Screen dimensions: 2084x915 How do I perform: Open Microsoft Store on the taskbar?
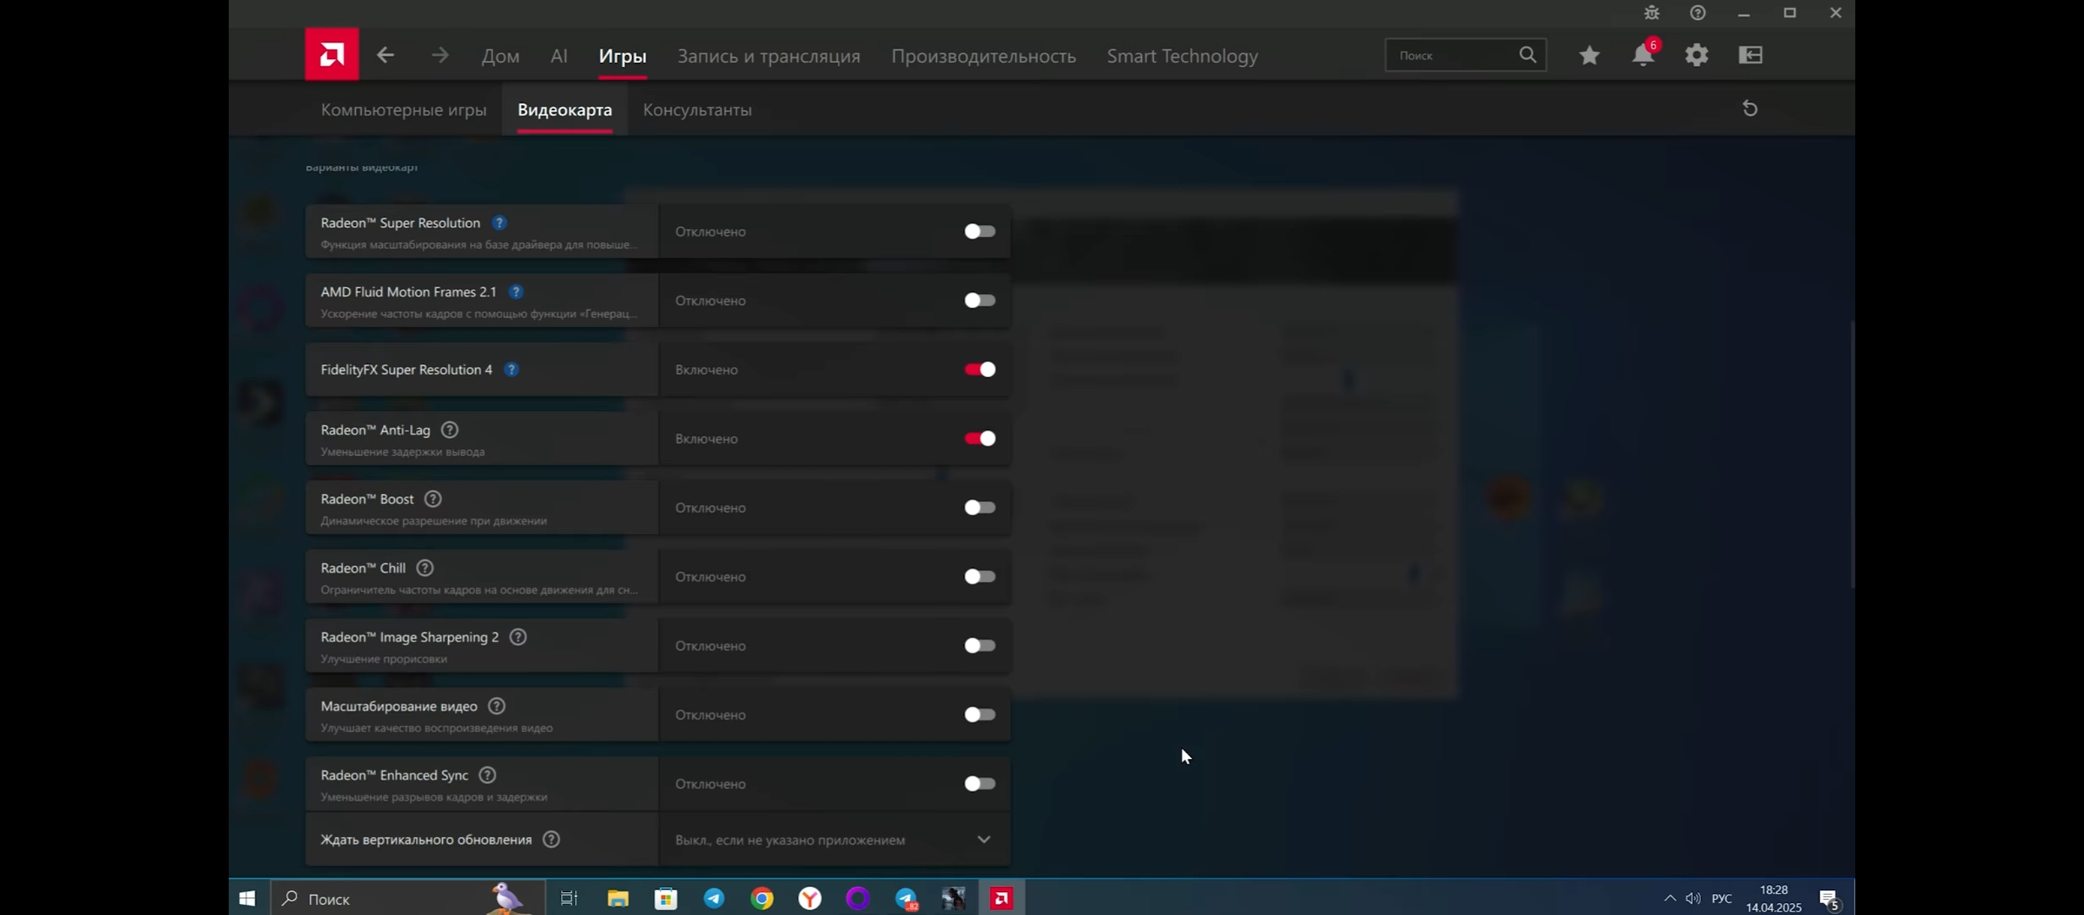(x=666, y=898)
